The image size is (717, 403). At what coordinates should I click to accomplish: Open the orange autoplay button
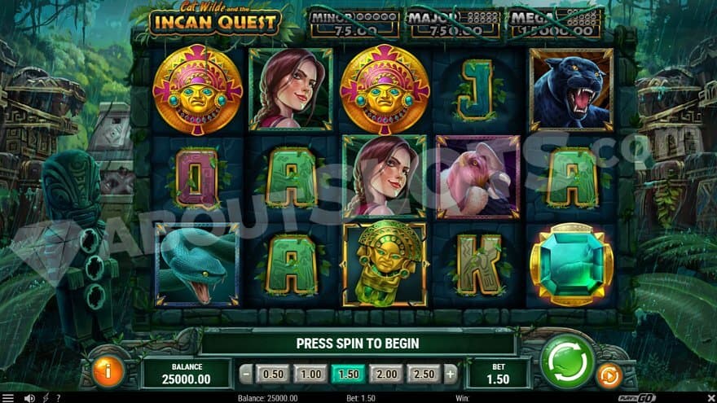609,375
